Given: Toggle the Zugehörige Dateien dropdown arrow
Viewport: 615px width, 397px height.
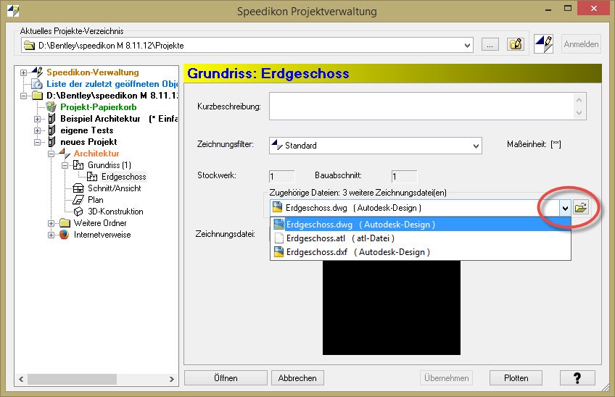Looking at the screenshot, I should coord(565,208).
